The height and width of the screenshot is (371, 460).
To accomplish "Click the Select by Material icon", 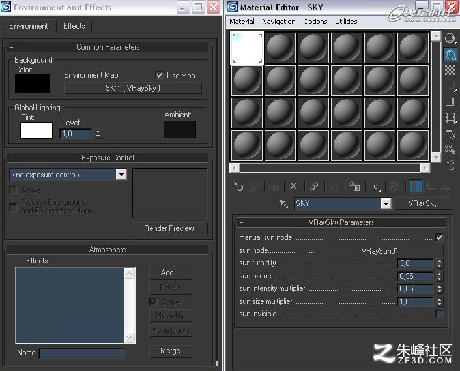I will (x=450, y=149).
